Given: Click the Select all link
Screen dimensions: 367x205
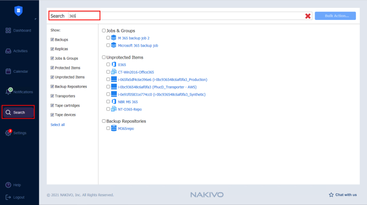Looking at the screenshot, I should pos(57,125).
